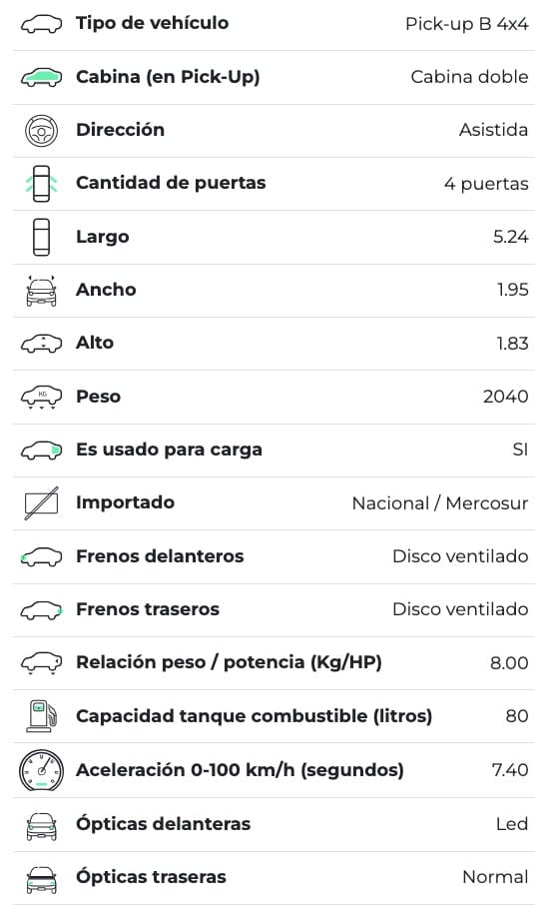The width and height of the screenshot is (549, 915).
Task: Click the speedometer icon for Aceleración
Action: click(41, 770)
